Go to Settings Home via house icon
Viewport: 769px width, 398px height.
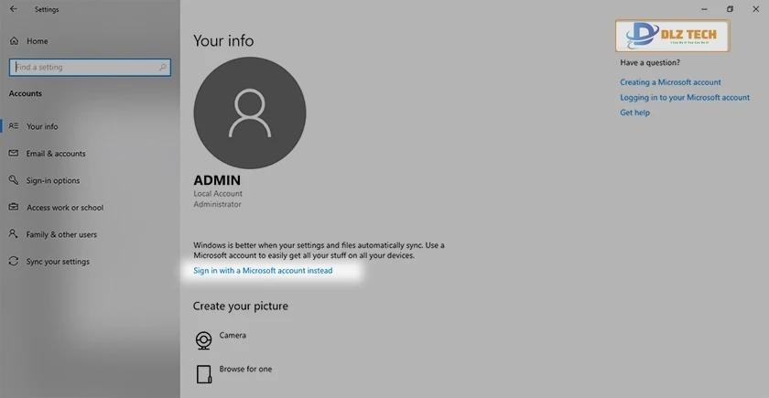(x=14, y=41)
